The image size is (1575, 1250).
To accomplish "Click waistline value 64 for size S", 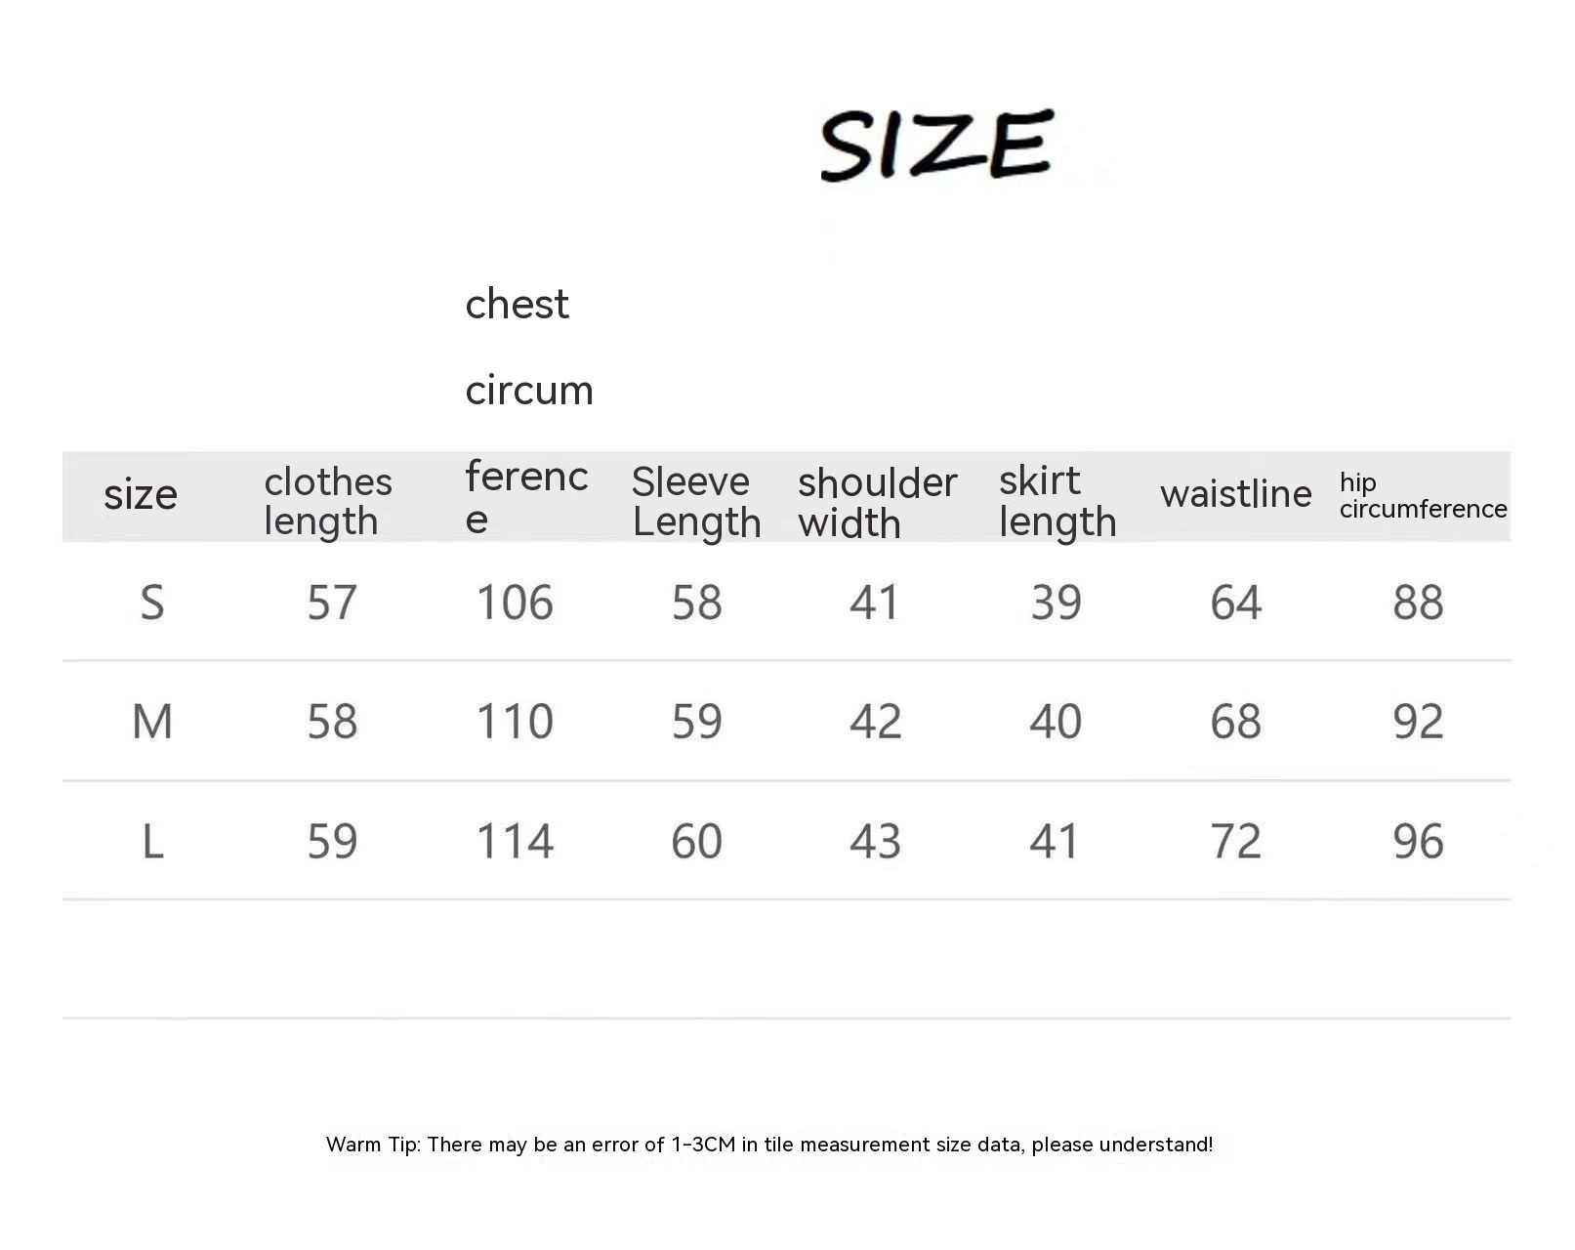I will [x=1235, y=603].
